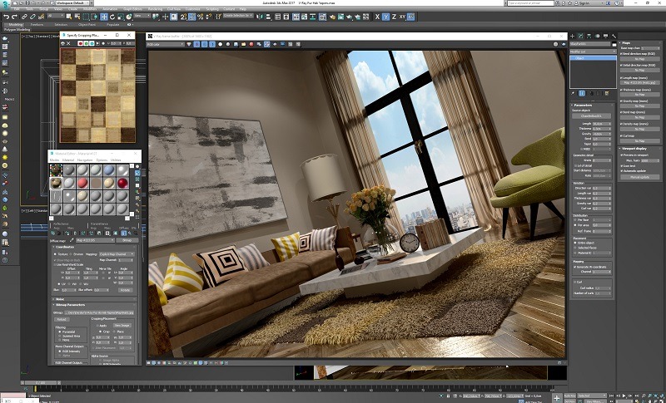The height and width of the screenshot is (403, 666).
Task: Click the Undo arrow in main toolbar
Action: pos(6,17)
